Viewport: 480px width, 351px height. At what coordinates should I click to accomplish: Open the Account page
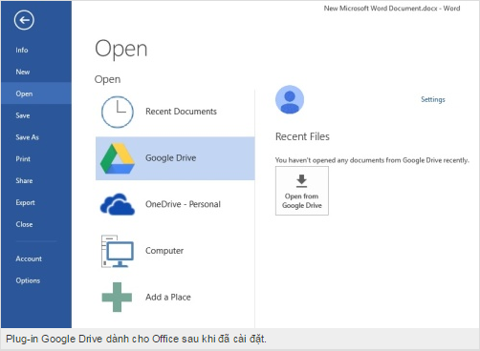click(x=29, y=258)
